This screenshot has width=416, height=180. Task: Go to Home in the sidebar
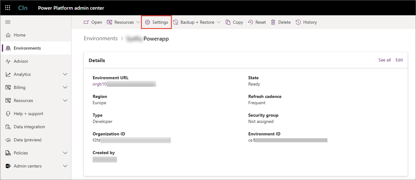(36, 35)
